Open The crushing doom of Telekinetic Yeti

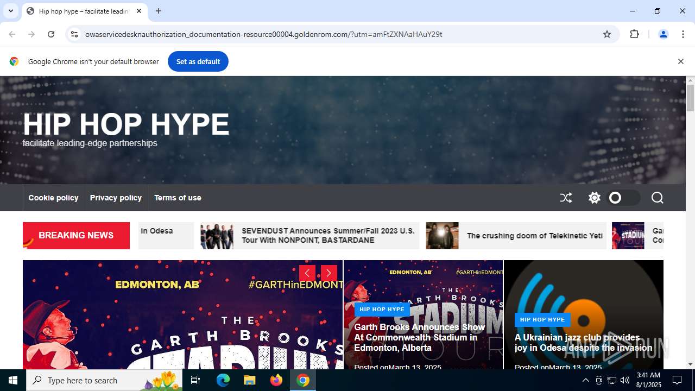[535, 236]
